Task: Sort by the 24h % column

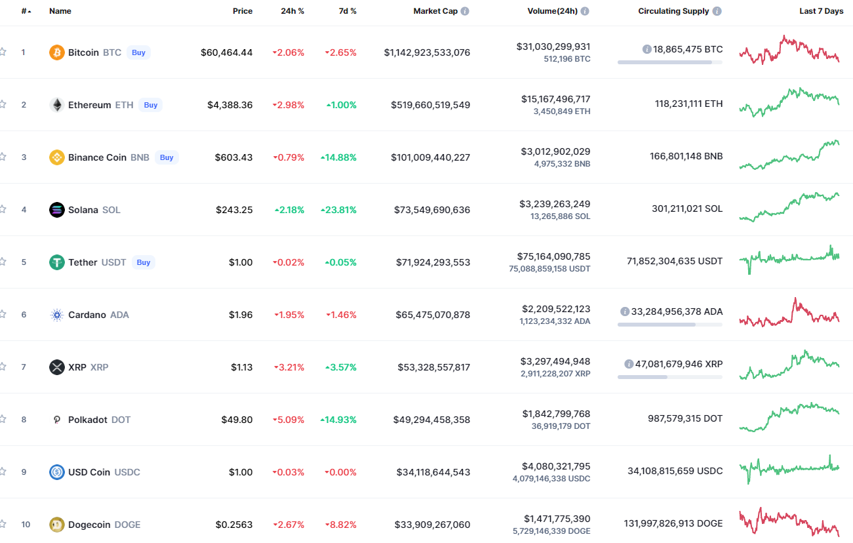Action: tap(292, 11)
